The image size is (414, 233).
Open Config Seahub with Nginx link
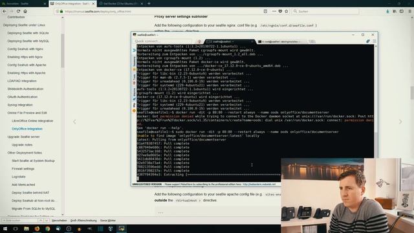25,49
